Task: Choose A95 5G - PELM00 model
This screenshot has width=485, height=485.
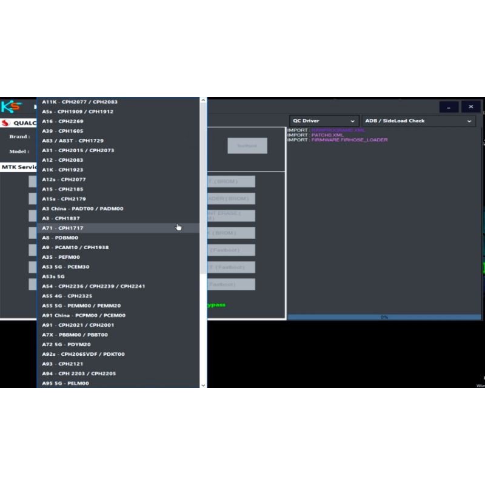Action: 118,383
